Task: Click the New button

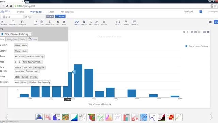Action: (x=50, y=16)
